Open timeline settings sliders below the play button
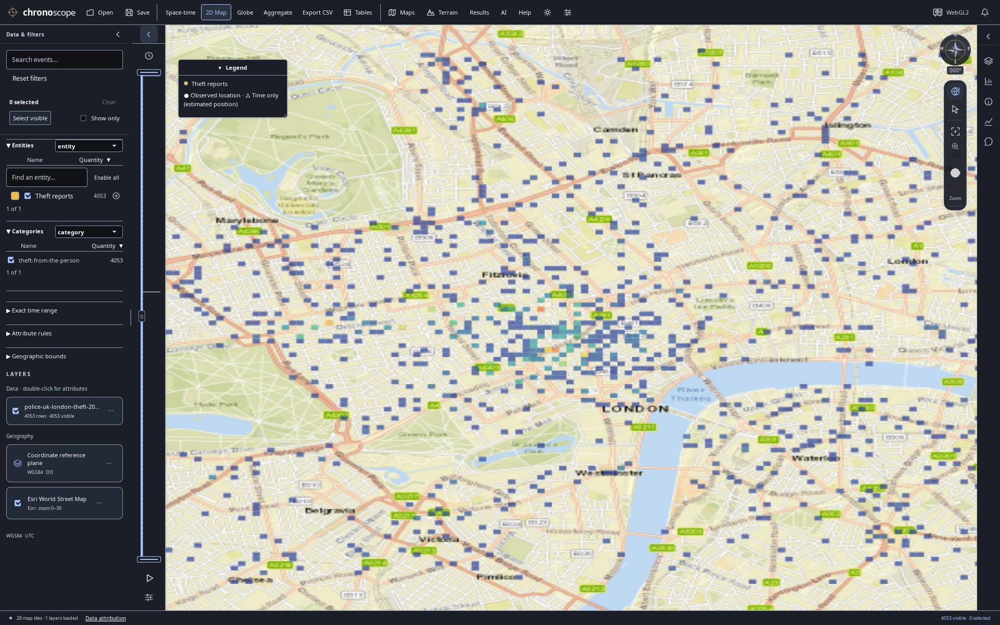The image size is (1000, 625). click(x=149, y=597)
